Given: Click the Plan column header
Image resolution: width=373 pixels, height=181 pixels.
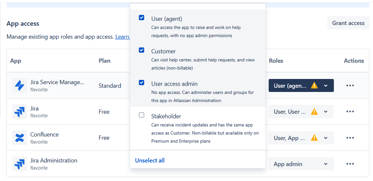Looking at the screenshot, I should pyautogui.click(x=104, y=61).
